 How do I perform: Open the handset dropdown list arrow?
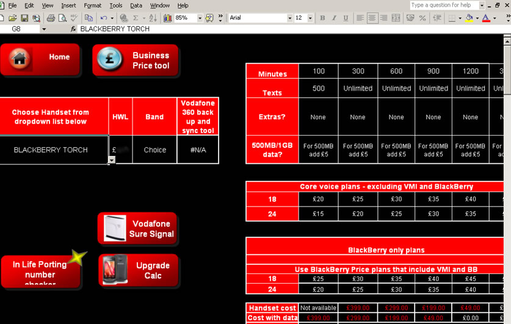112,160
